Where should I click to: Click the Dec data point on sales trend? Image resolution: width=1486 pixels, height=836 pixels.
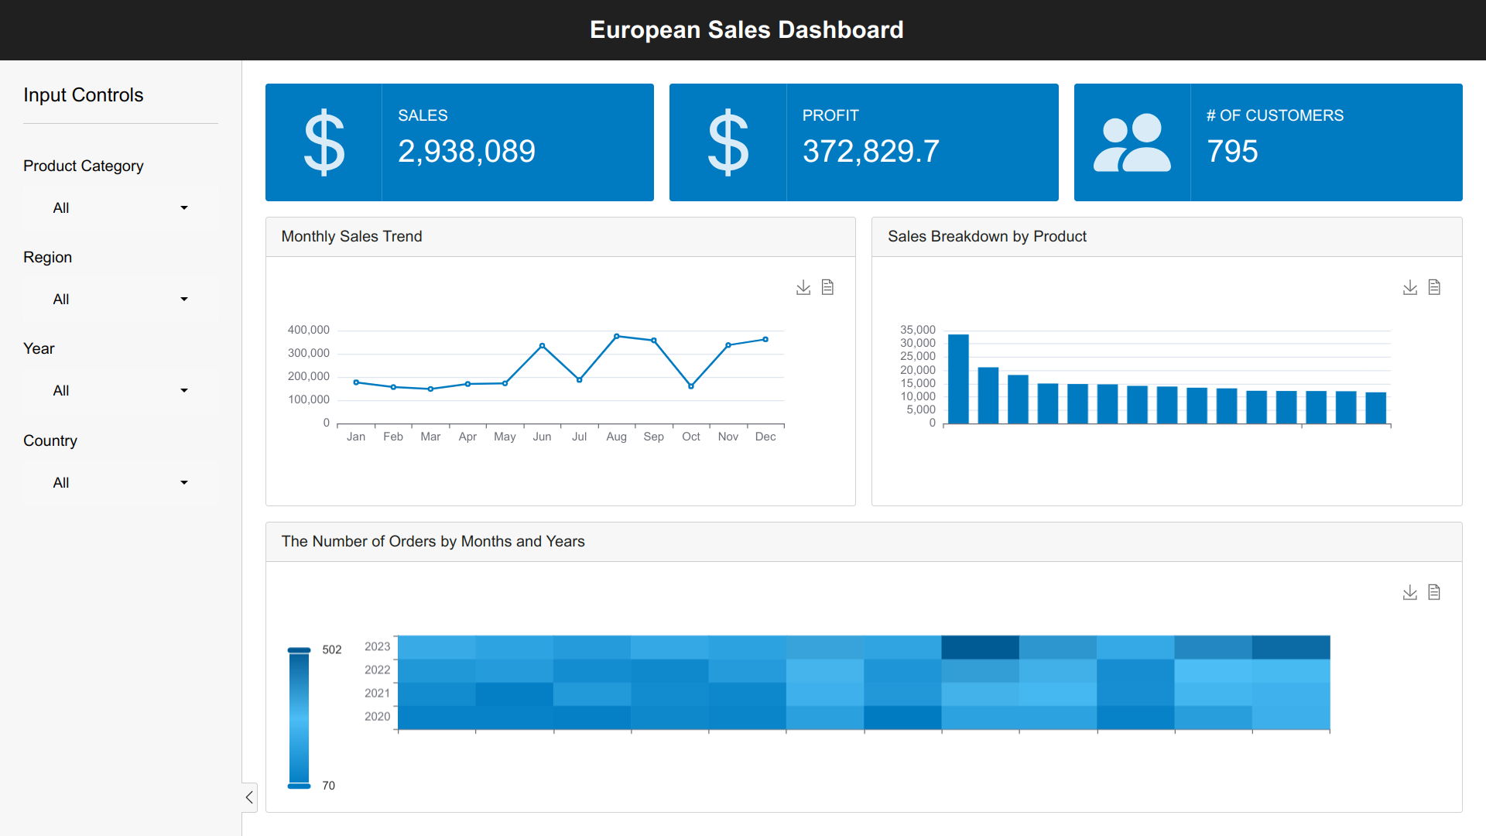coord(765,339)
